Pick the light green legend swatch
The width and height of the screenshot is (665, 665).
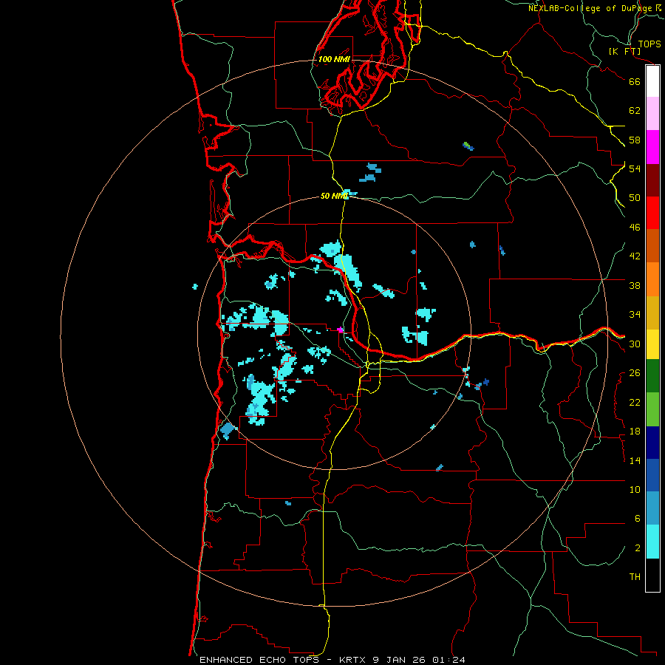click(x=652, y=409)
